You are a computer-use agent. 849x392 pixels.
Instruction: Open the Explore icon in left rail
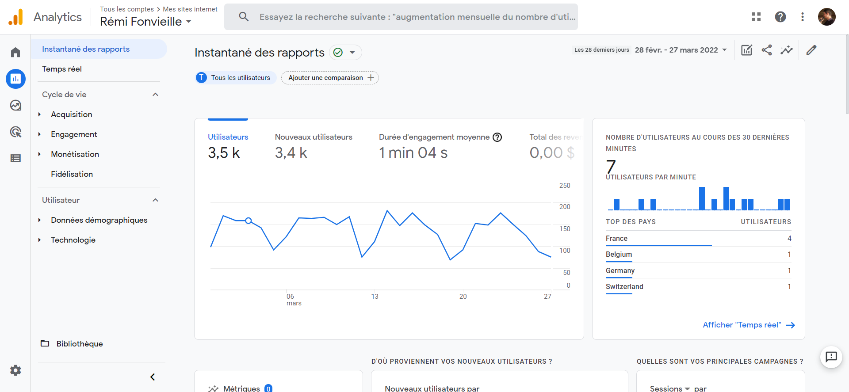[15, 106]
